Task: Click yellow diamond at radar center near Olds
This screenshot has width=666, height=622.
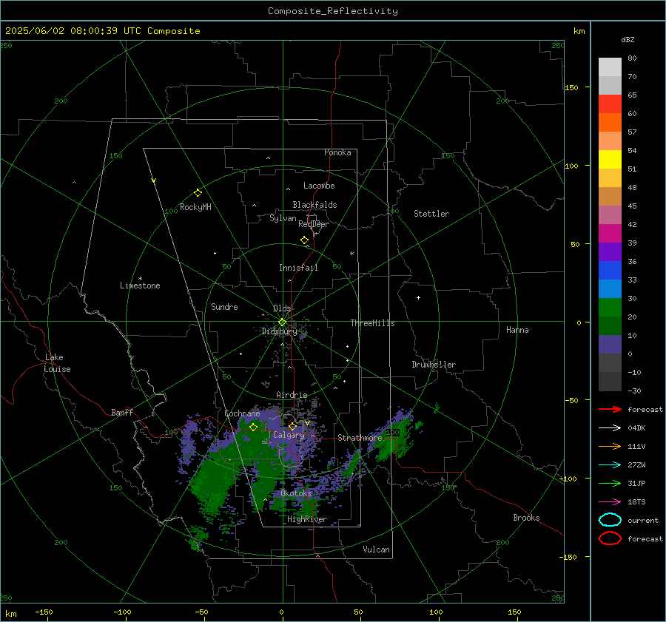Action: click(282, 322)
